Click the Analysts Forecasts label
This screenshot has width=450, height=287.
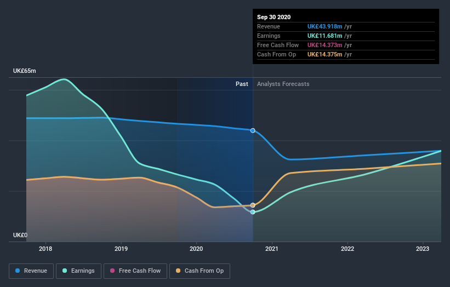coord(283,84)
